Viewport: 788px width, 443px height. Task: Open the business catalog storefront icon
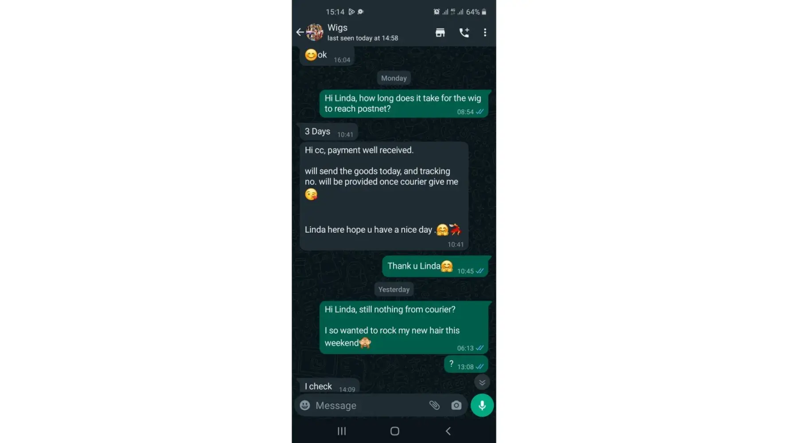pyautogui.click(x=440, y=32)
